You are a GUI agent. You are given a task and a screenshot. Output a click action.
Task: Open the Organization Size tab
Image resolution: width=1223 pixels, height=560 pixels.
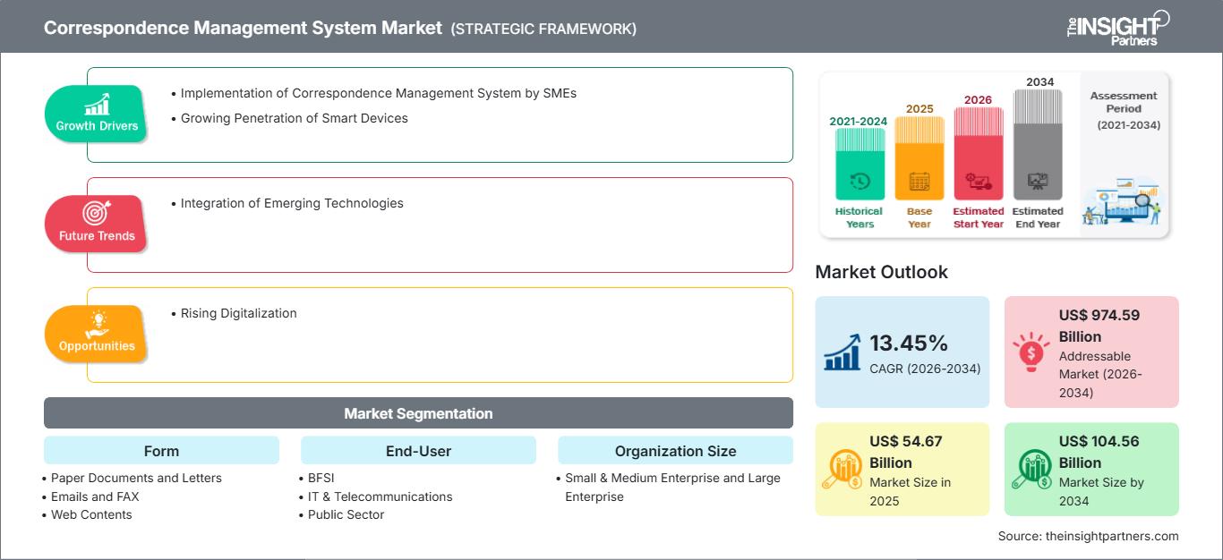click(x=675, y=450)
